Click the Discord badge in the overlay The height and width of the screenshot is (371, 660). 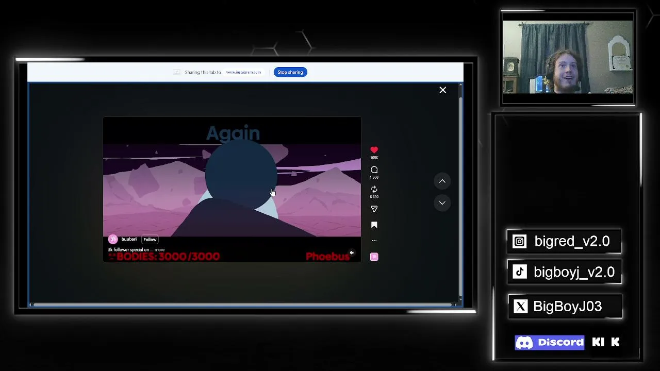[x=550, y=343]
